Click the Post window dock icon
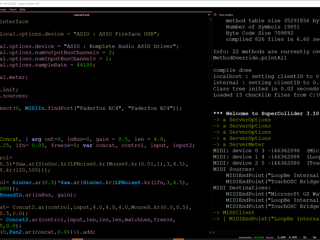Image resolution: width=320 pixels, height=240 pixels. click(x=215, y=15)
